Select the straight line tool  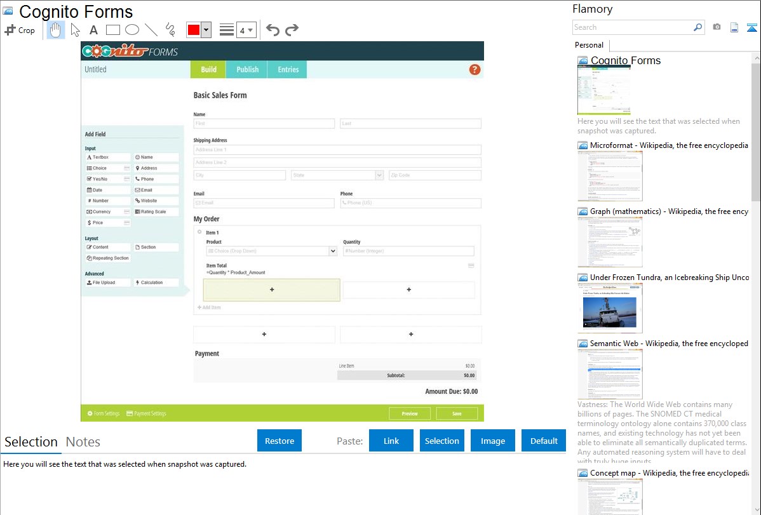(x=151, y=30)
